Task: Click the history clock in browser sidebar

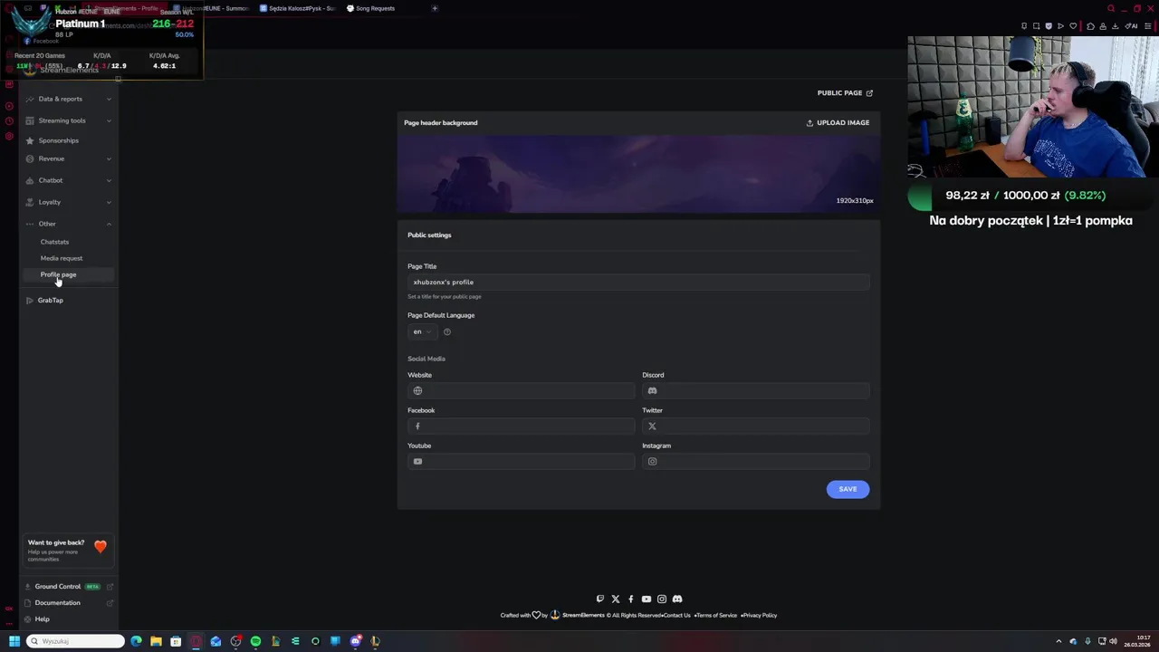Action: [9, 121]
